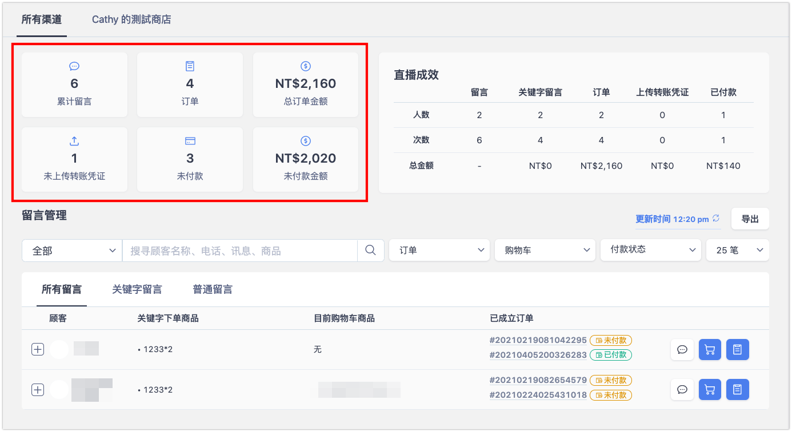The width and height of the screenshot is (792, 432).
Task: Expand customer row with order #20210219081042295
Action: [37, 349]
